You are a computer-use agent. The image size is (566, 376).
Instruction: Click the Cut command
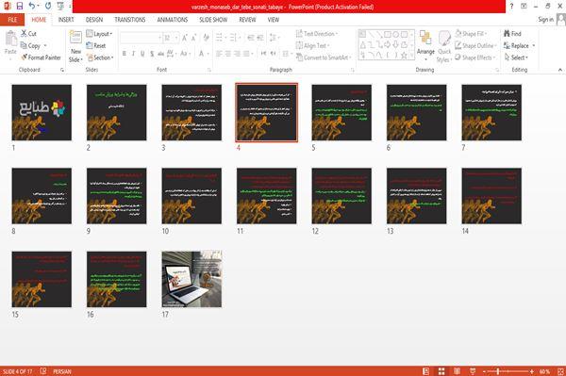[x=28, y=34]
